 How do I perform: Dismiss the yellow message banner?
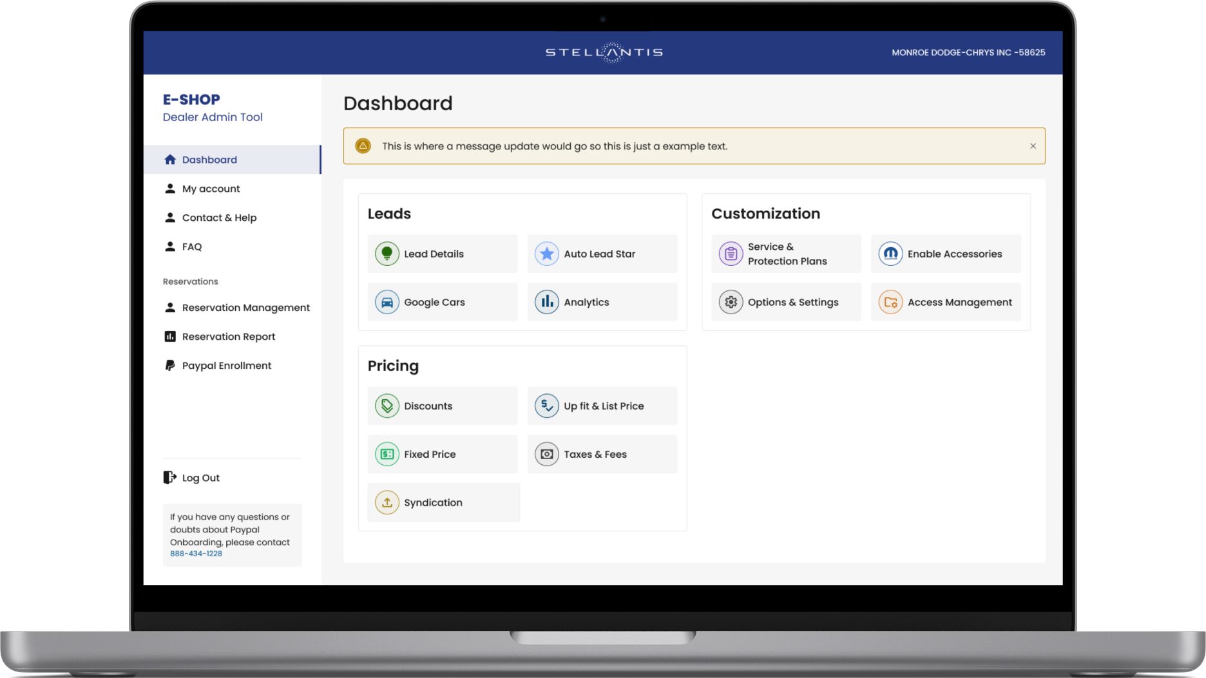coord(1033,146)
